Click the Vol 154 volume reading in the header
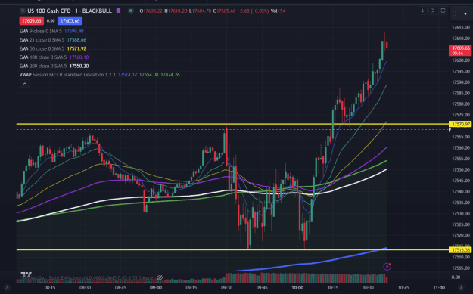473x294 pixels. pos(278,11)
